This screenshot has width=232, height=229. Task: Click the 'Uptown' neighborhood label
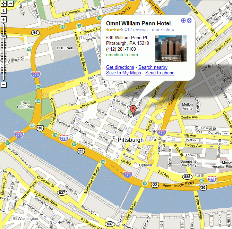click(x=145, y=165)
